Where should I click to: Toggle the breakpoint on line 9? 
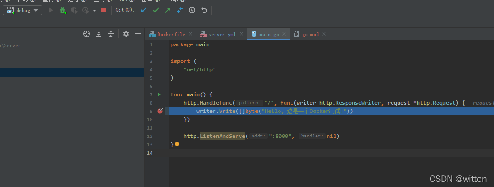(160, 111)
